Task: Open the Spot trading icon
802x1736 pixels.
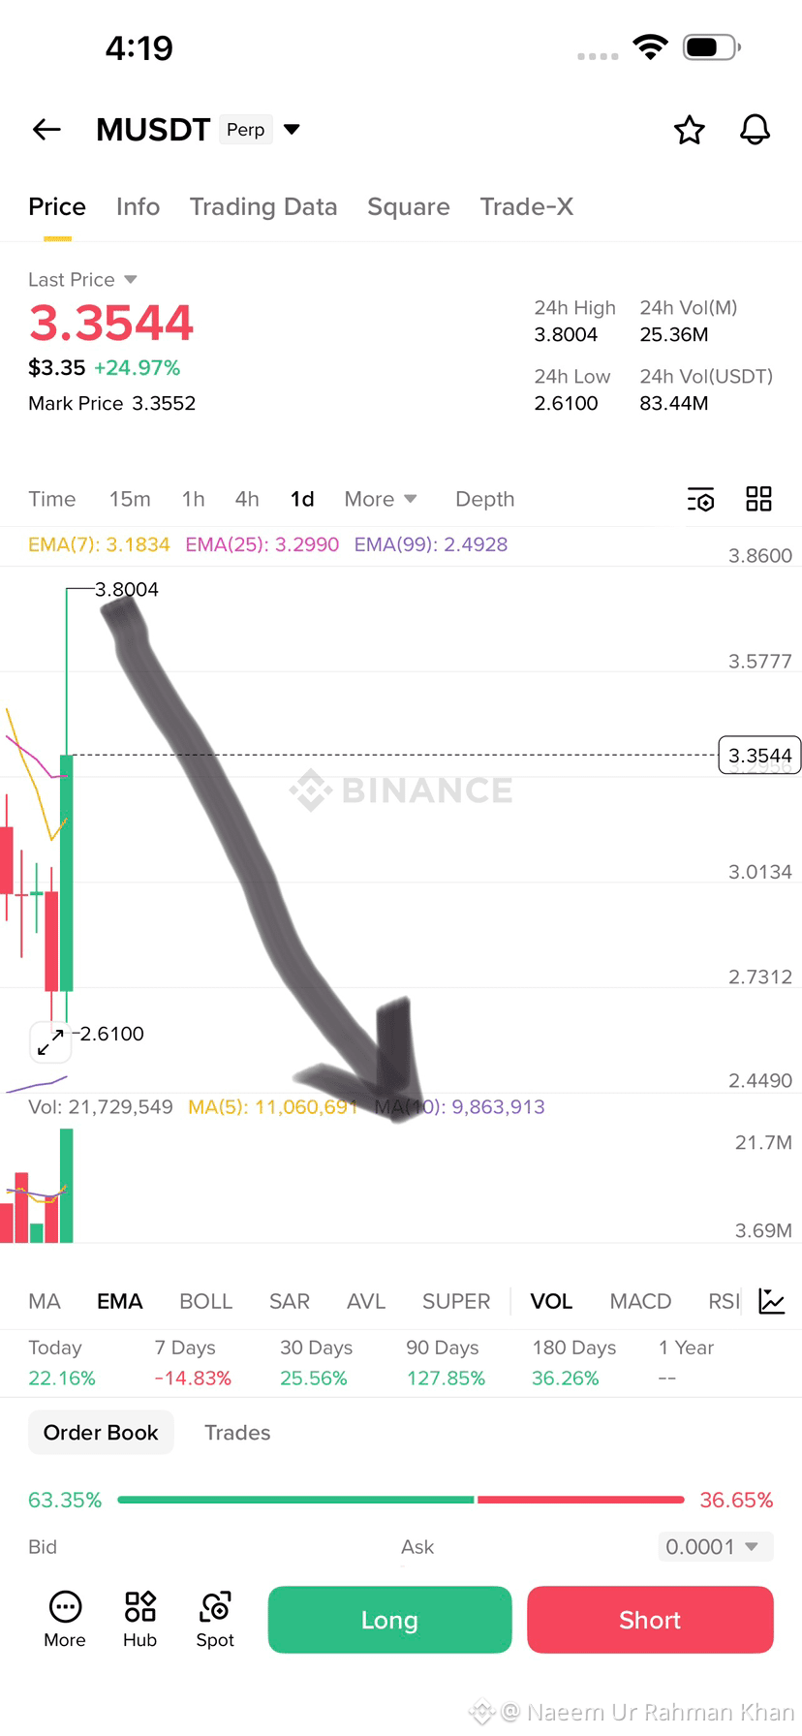Action: (215, 1620)
